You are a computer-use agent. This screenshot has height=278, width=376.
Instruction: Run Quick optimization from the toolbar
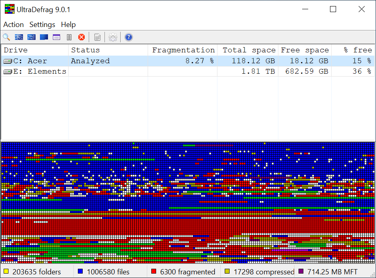click(x=31, y=37)
